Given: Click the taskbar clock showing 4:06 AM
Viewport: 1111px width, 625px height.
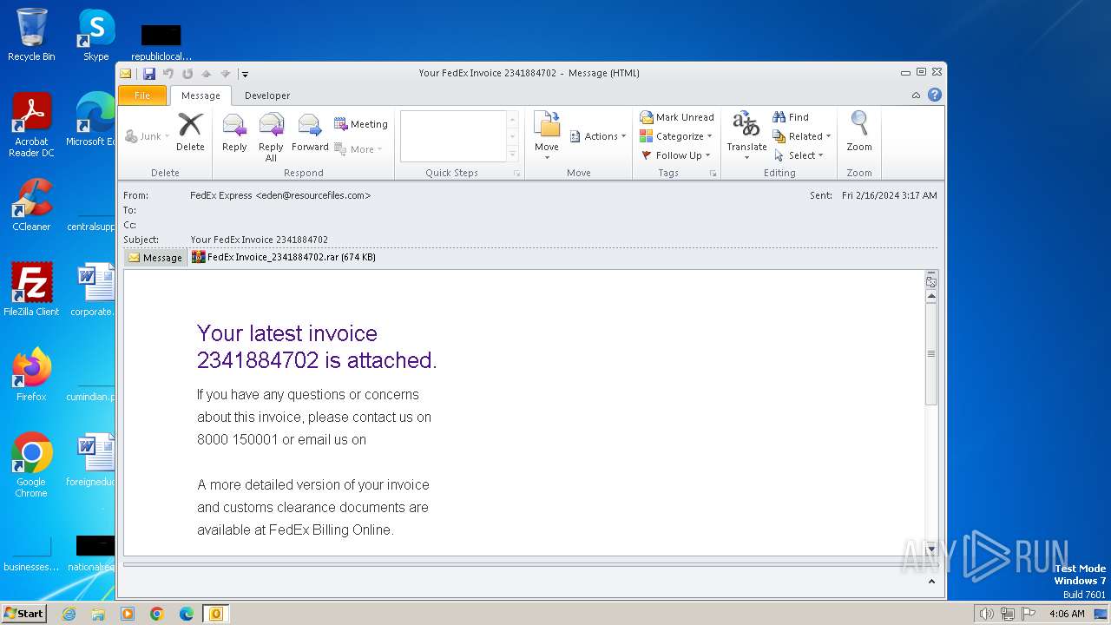Looking at the screenshot, I should [1067, 614].
